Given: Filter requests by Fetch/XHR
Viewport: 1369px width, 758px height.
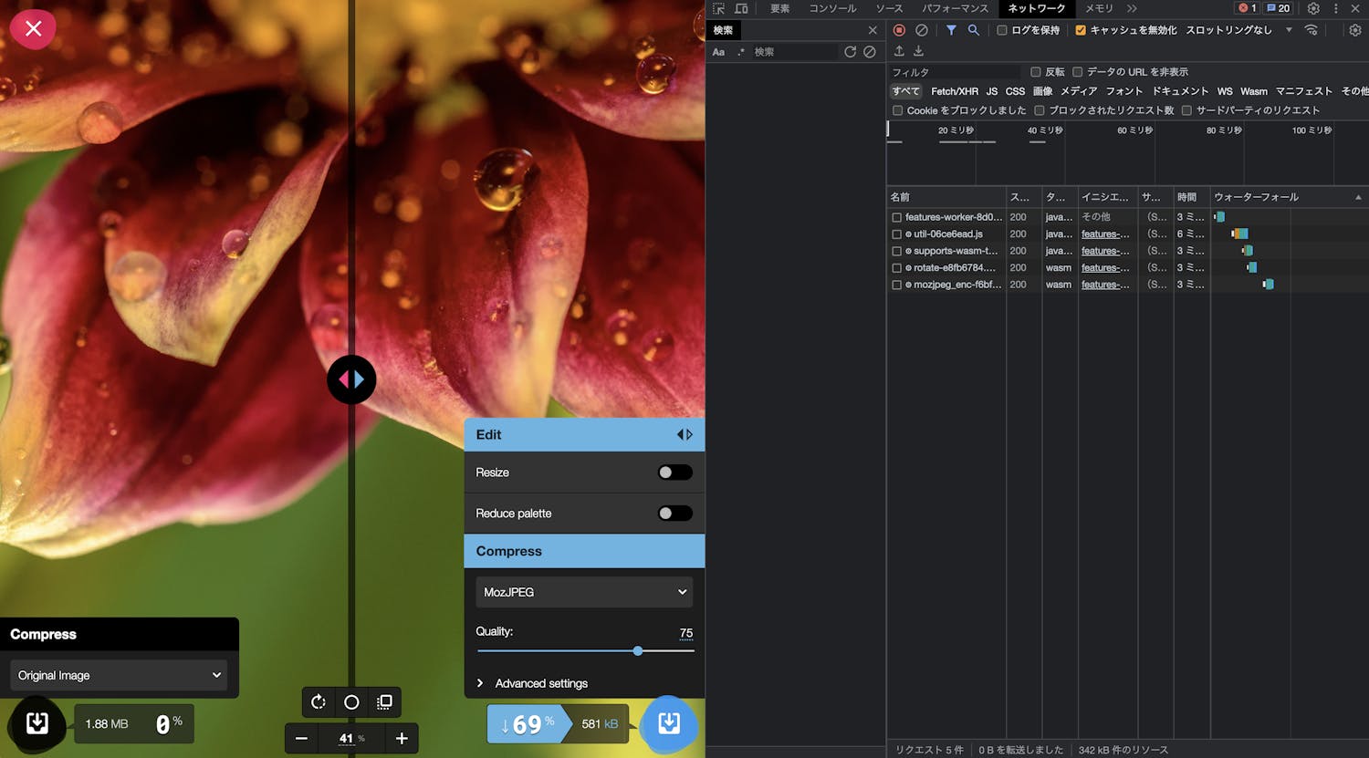Looking at the screenshot, I should [x=954, y=91].
